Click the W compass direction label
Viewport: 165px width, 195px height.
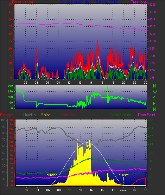pyautogui.click(x=155, y=92)
